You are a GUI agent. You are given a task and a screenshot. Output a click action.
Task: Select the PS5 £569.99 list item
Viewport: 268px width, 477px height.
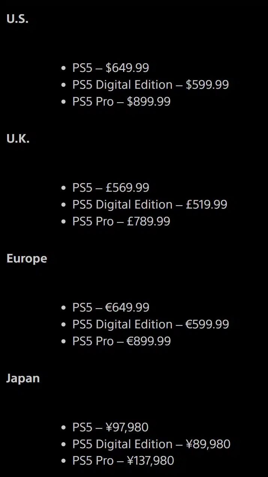(x=110, y=188)
